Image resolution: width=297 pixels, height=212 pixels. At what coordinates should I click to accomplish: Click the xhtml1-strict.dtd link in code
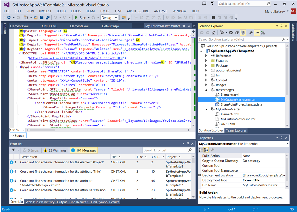(x=76, y=58)
